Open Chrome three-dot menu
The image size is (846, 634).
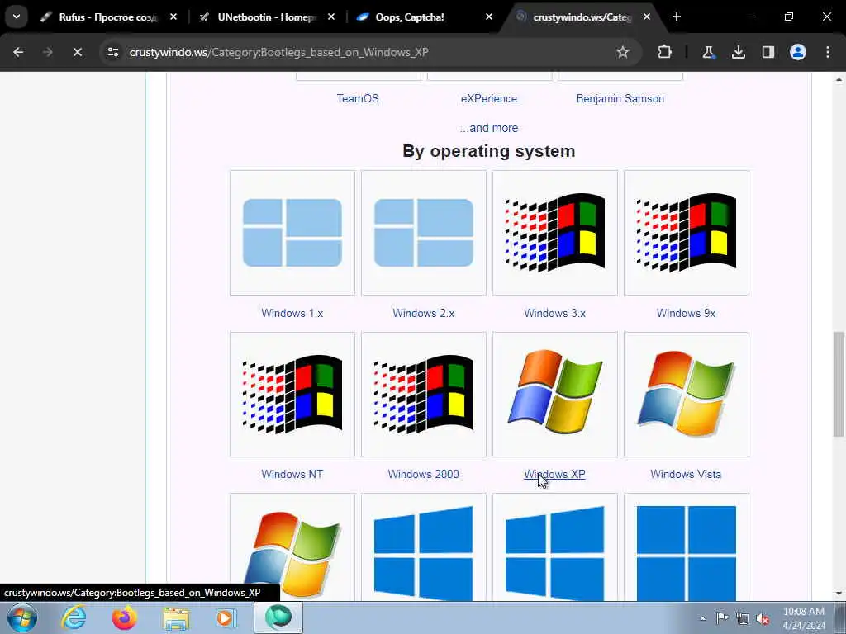click(828, 52)
